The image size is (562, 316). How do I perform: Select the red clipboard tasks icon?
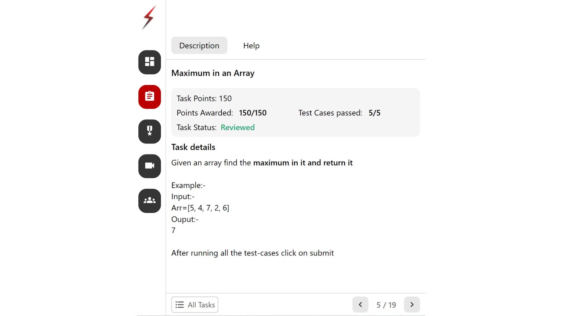pyautogui.click(x=150, y=97)
